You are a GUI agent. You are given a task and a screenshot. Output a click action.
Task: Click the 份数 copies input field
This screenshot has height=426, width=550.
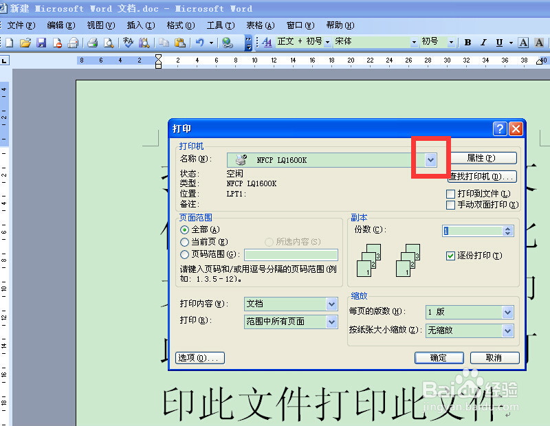tap(472, 231)
